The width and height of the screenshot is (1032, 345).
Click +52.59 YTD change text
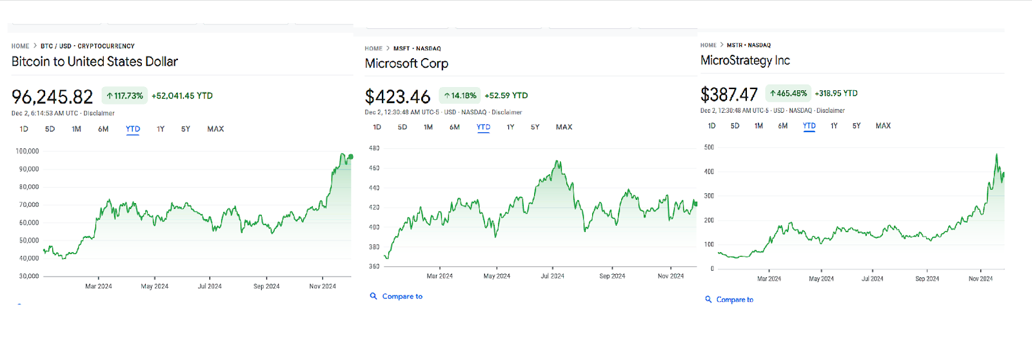[x=506, y=95]
